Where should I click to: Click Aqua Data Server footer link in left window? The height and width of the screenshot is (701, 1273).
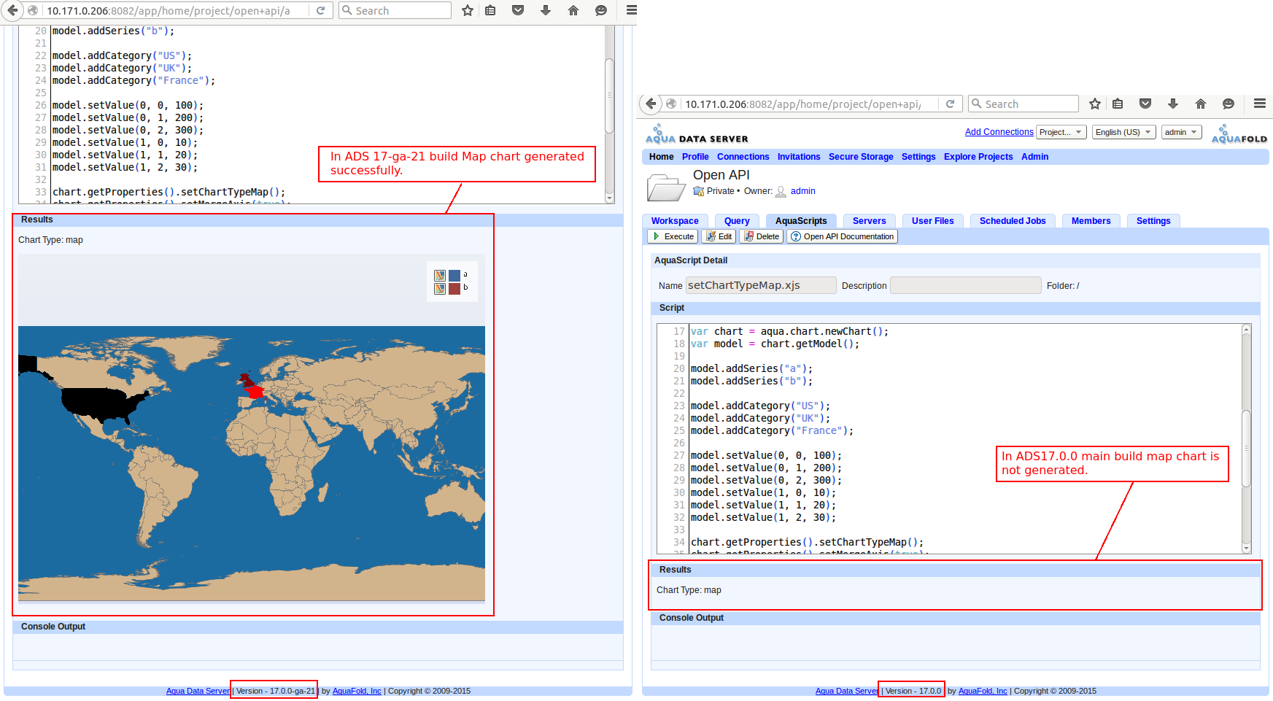pos(198,691)
